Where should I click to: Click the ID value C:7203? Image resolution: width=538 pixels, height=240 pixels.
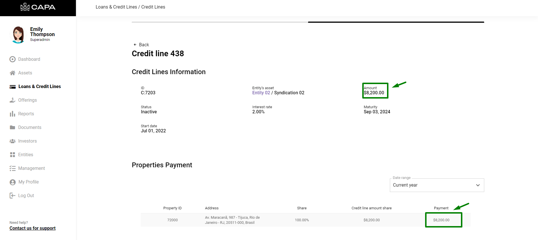point(148,93)
